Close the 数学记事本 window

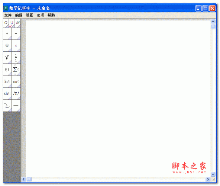coord(212,9)
